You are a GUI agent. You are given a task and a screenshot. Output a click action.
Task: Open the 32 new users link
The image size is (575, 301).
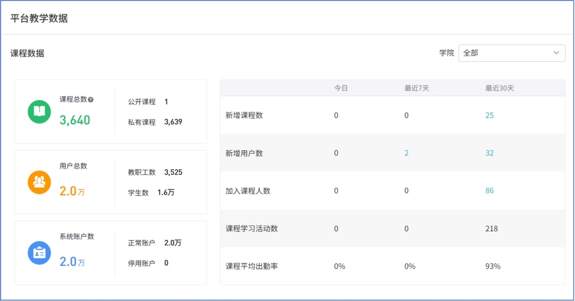point(489,153)
